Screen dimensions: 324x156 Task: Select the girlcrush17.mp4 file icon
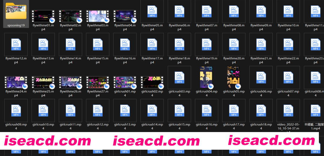tap(234, 110)
